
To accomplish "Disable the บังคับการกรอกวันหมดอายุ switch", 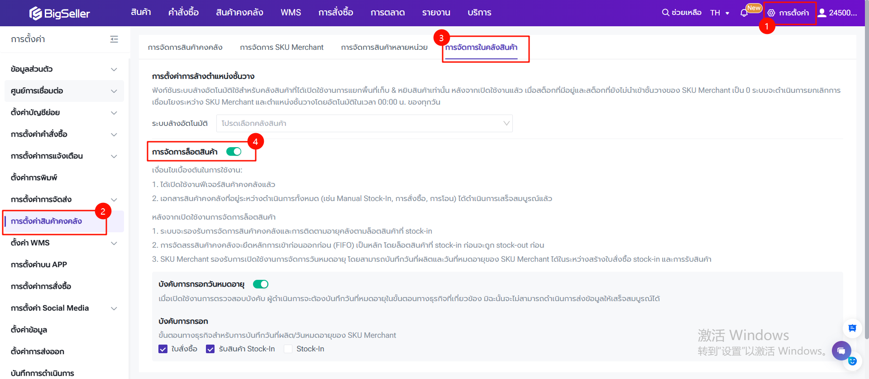I will 260,284.
